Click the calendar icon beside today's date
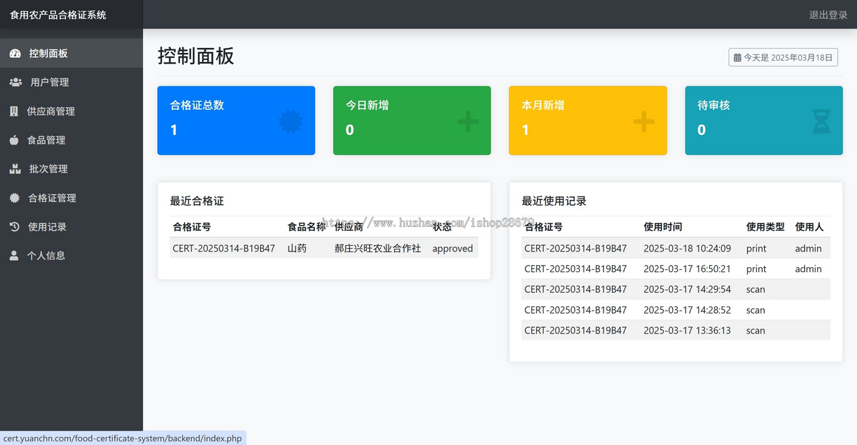 738,58
